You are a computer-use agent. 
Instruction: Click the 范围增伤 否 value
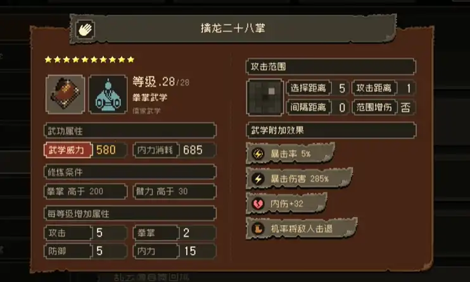(x=405, y=107)
